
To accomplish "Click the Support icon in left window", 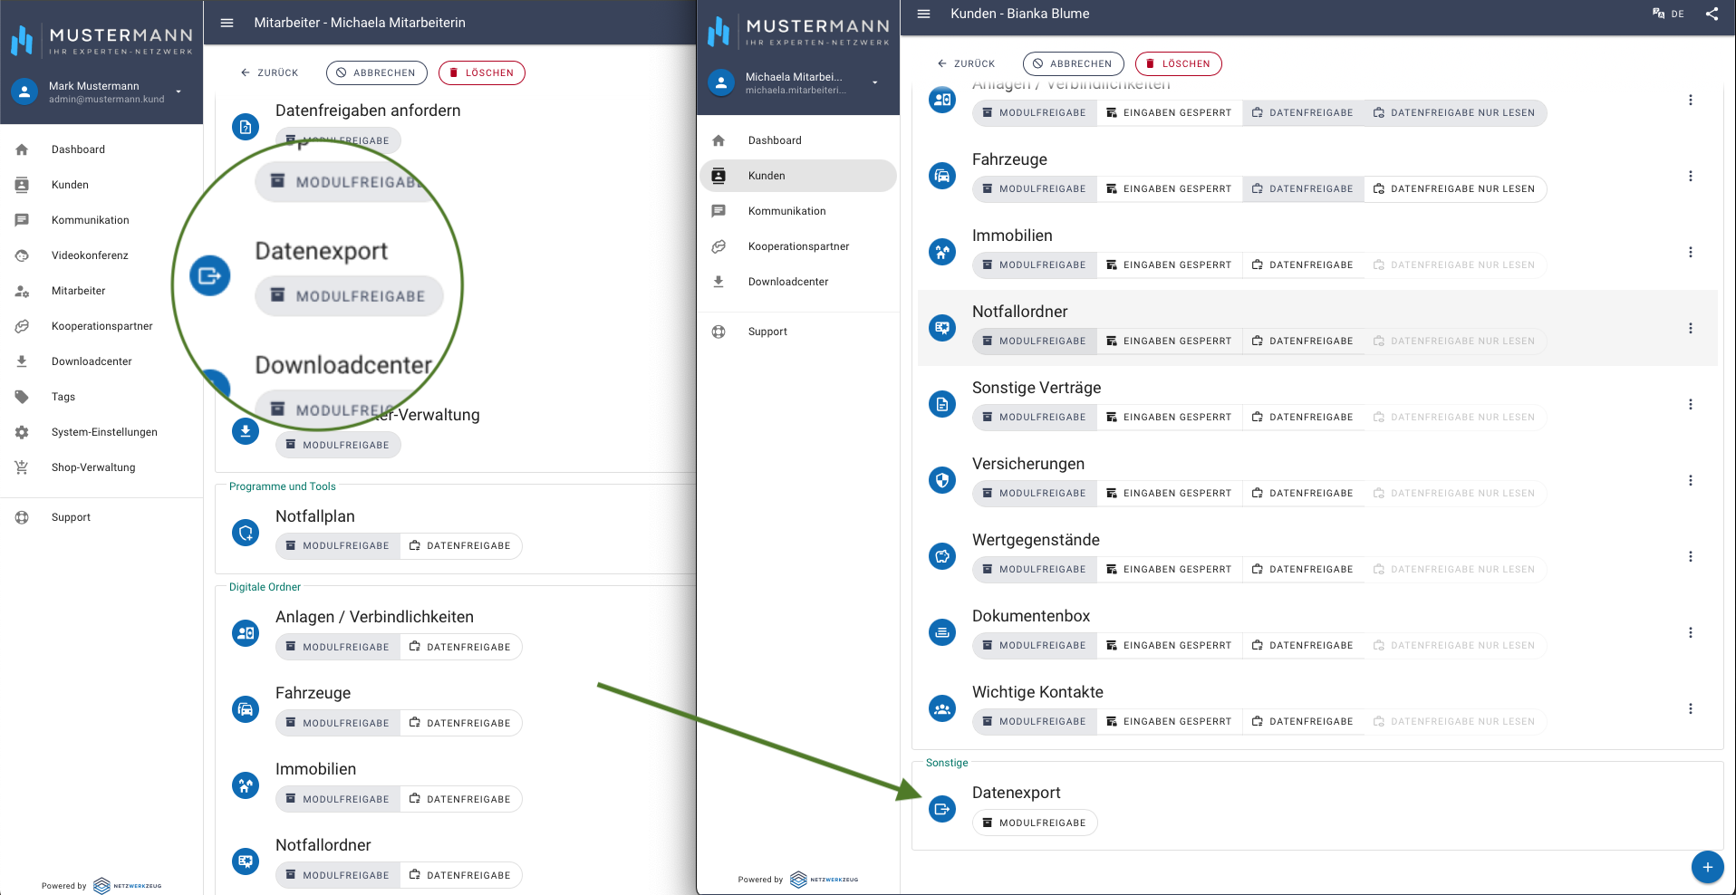I will coord(22,517).
